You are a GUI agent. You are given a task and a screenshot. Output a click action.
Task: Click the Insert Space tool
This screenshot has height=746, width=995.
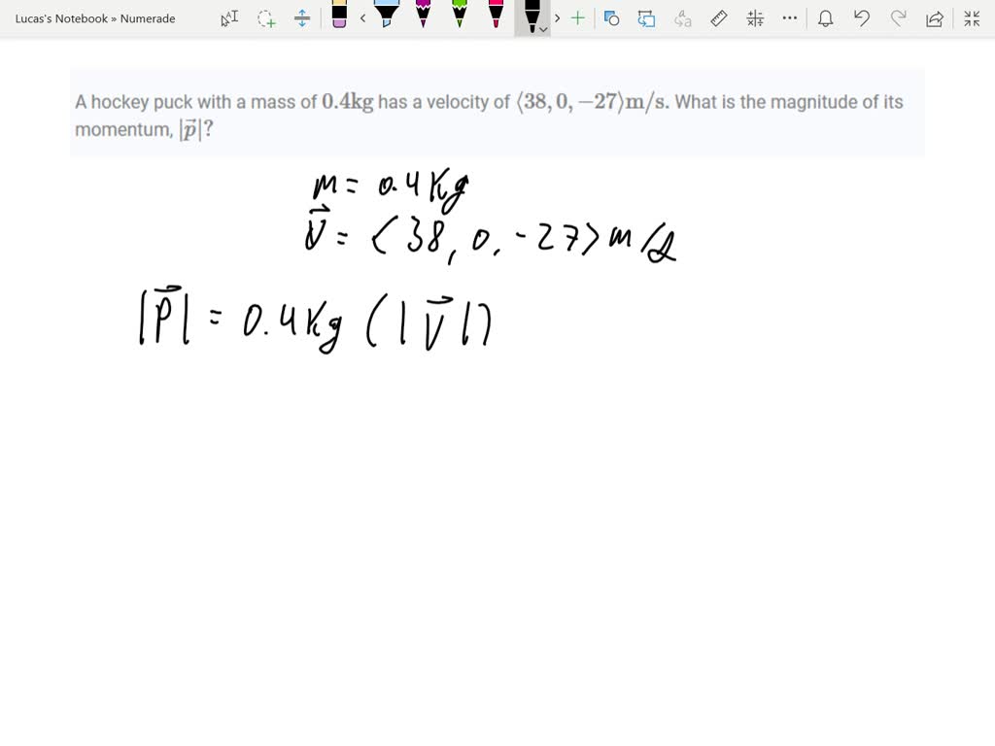302,18
